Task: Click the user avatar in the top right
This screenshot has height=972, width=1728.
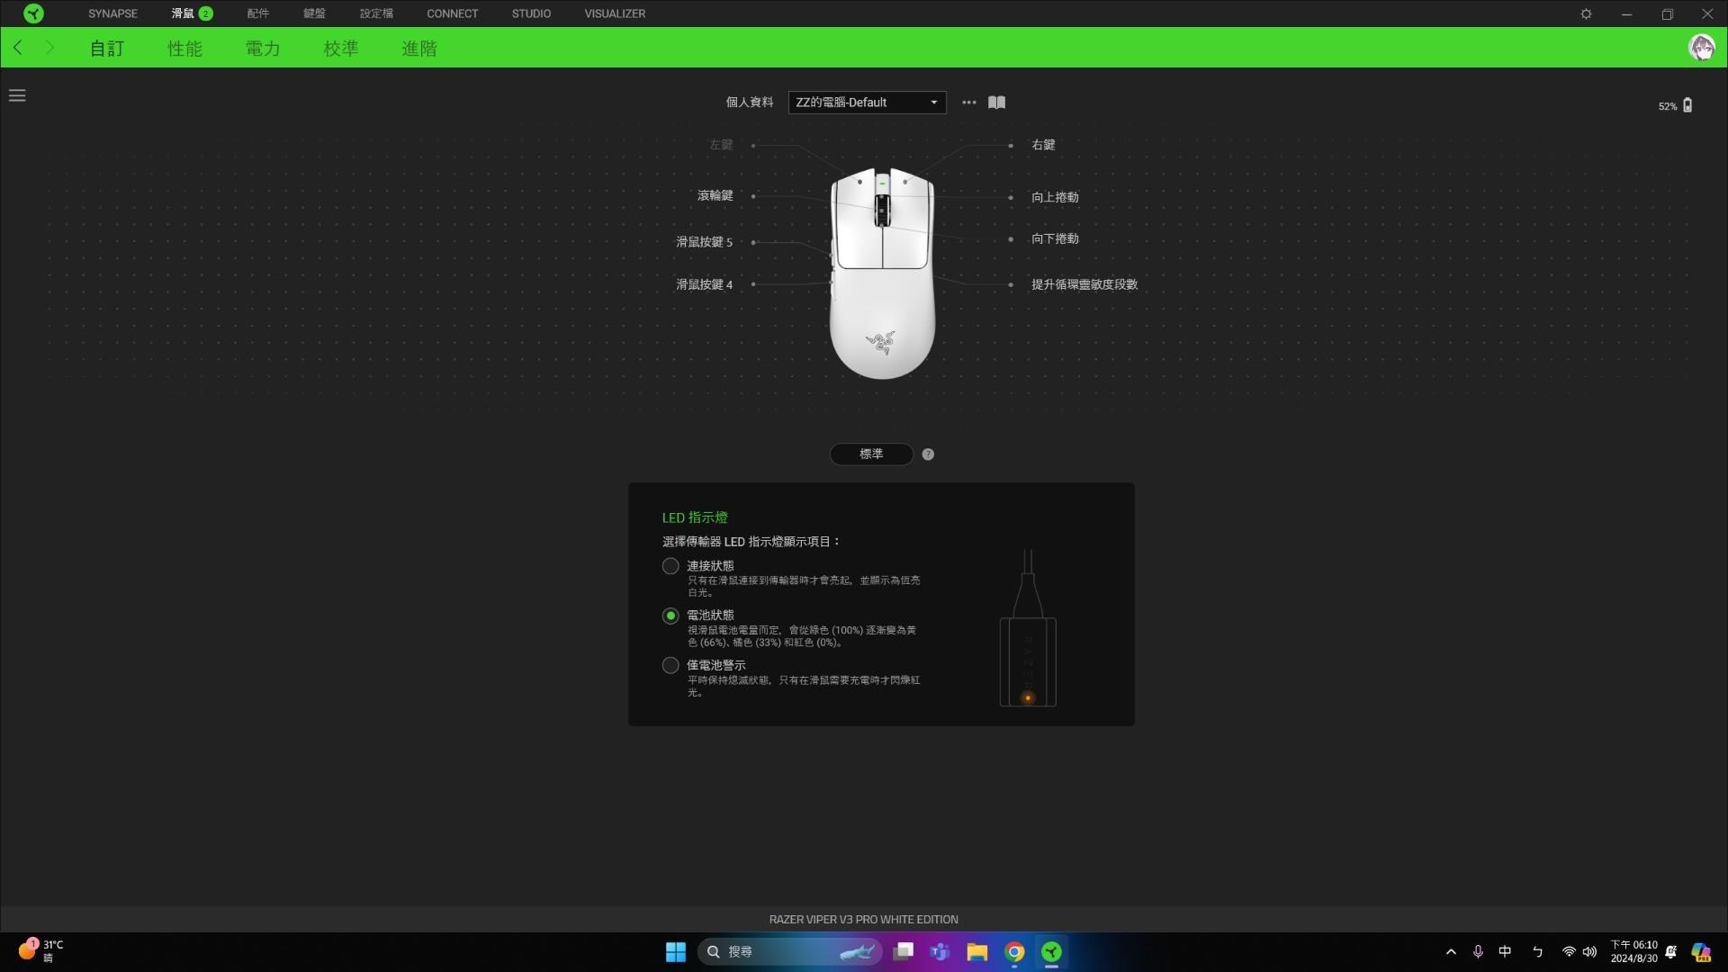Action: [x=1702, y=48]
